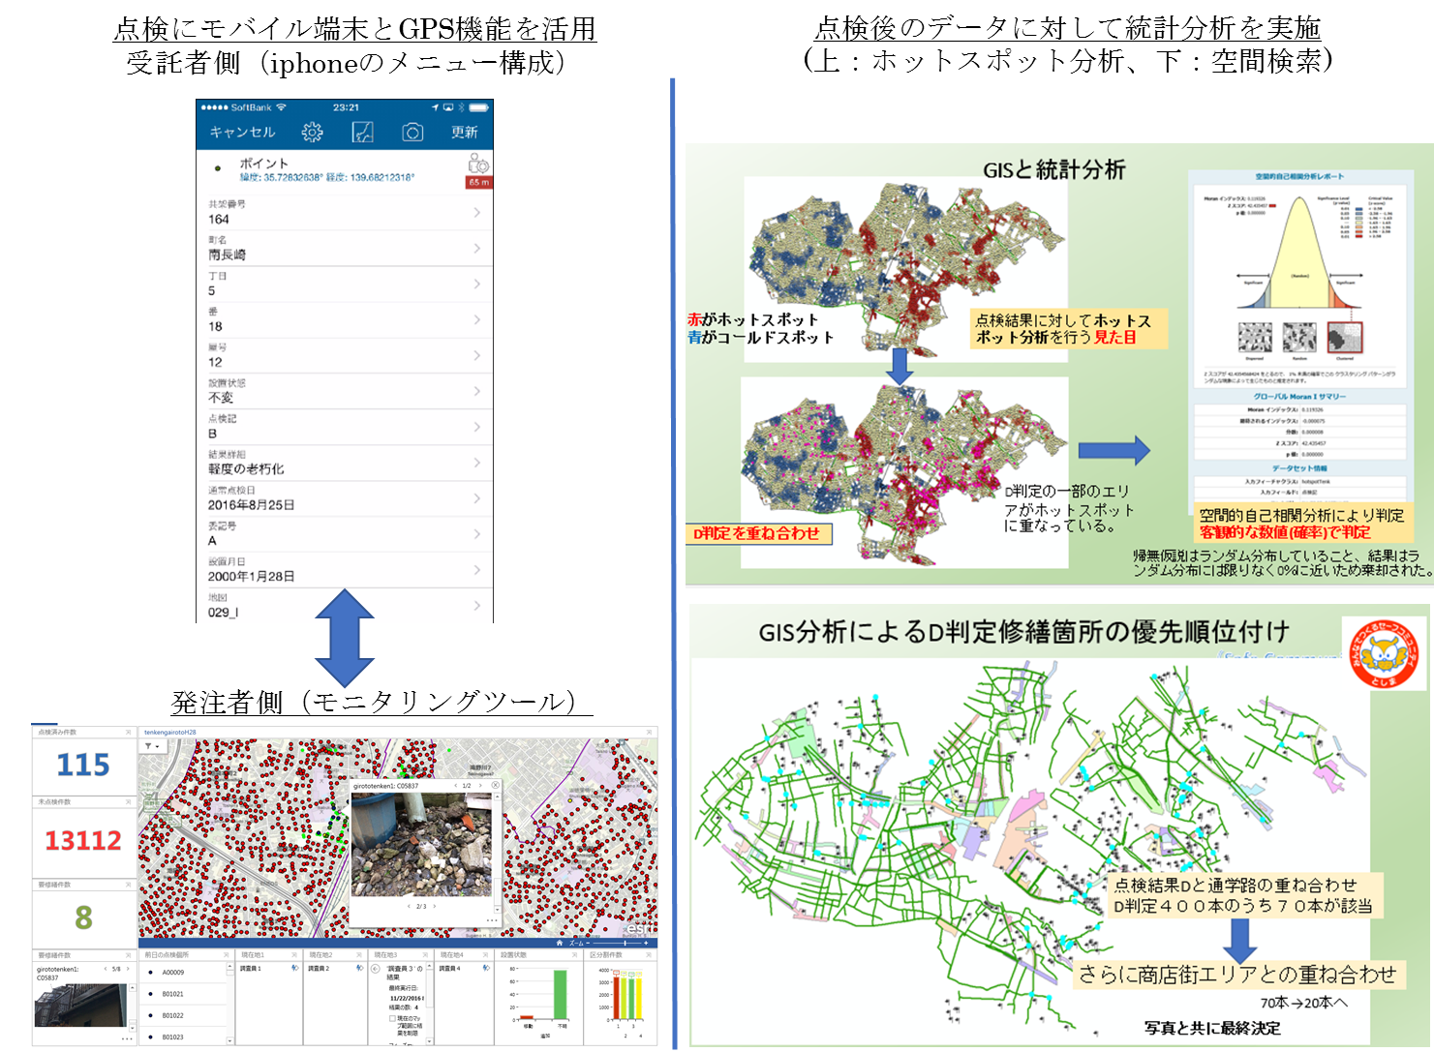This screenshot has height=1052, width=1434.
Task: Show next photo in 2/3 pager
Action: click(x=434, y=907)
